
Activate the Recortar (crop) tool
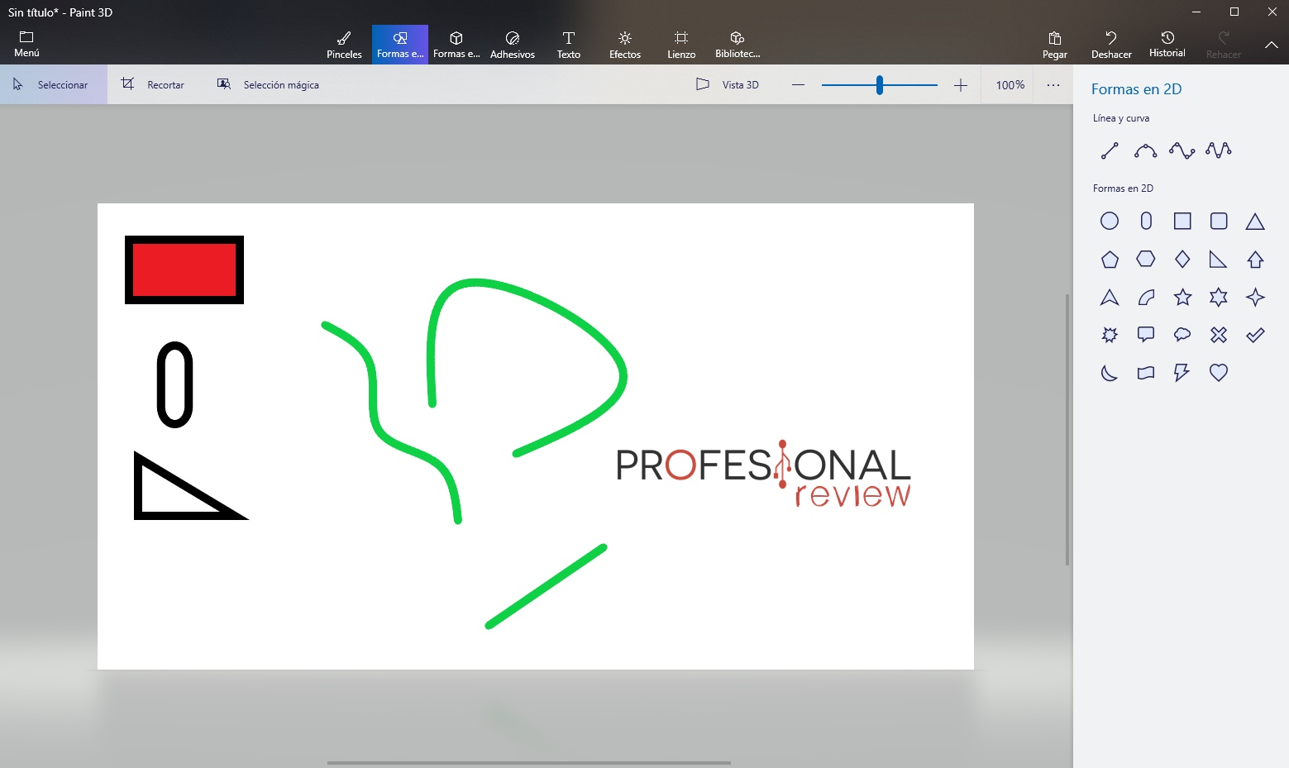click(152, 83)
